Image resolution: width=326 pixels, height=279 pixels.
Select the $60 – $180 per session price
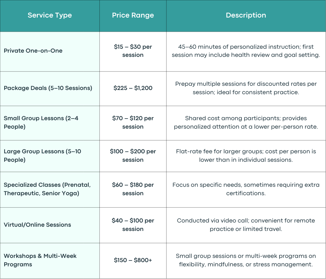point(133,189)
